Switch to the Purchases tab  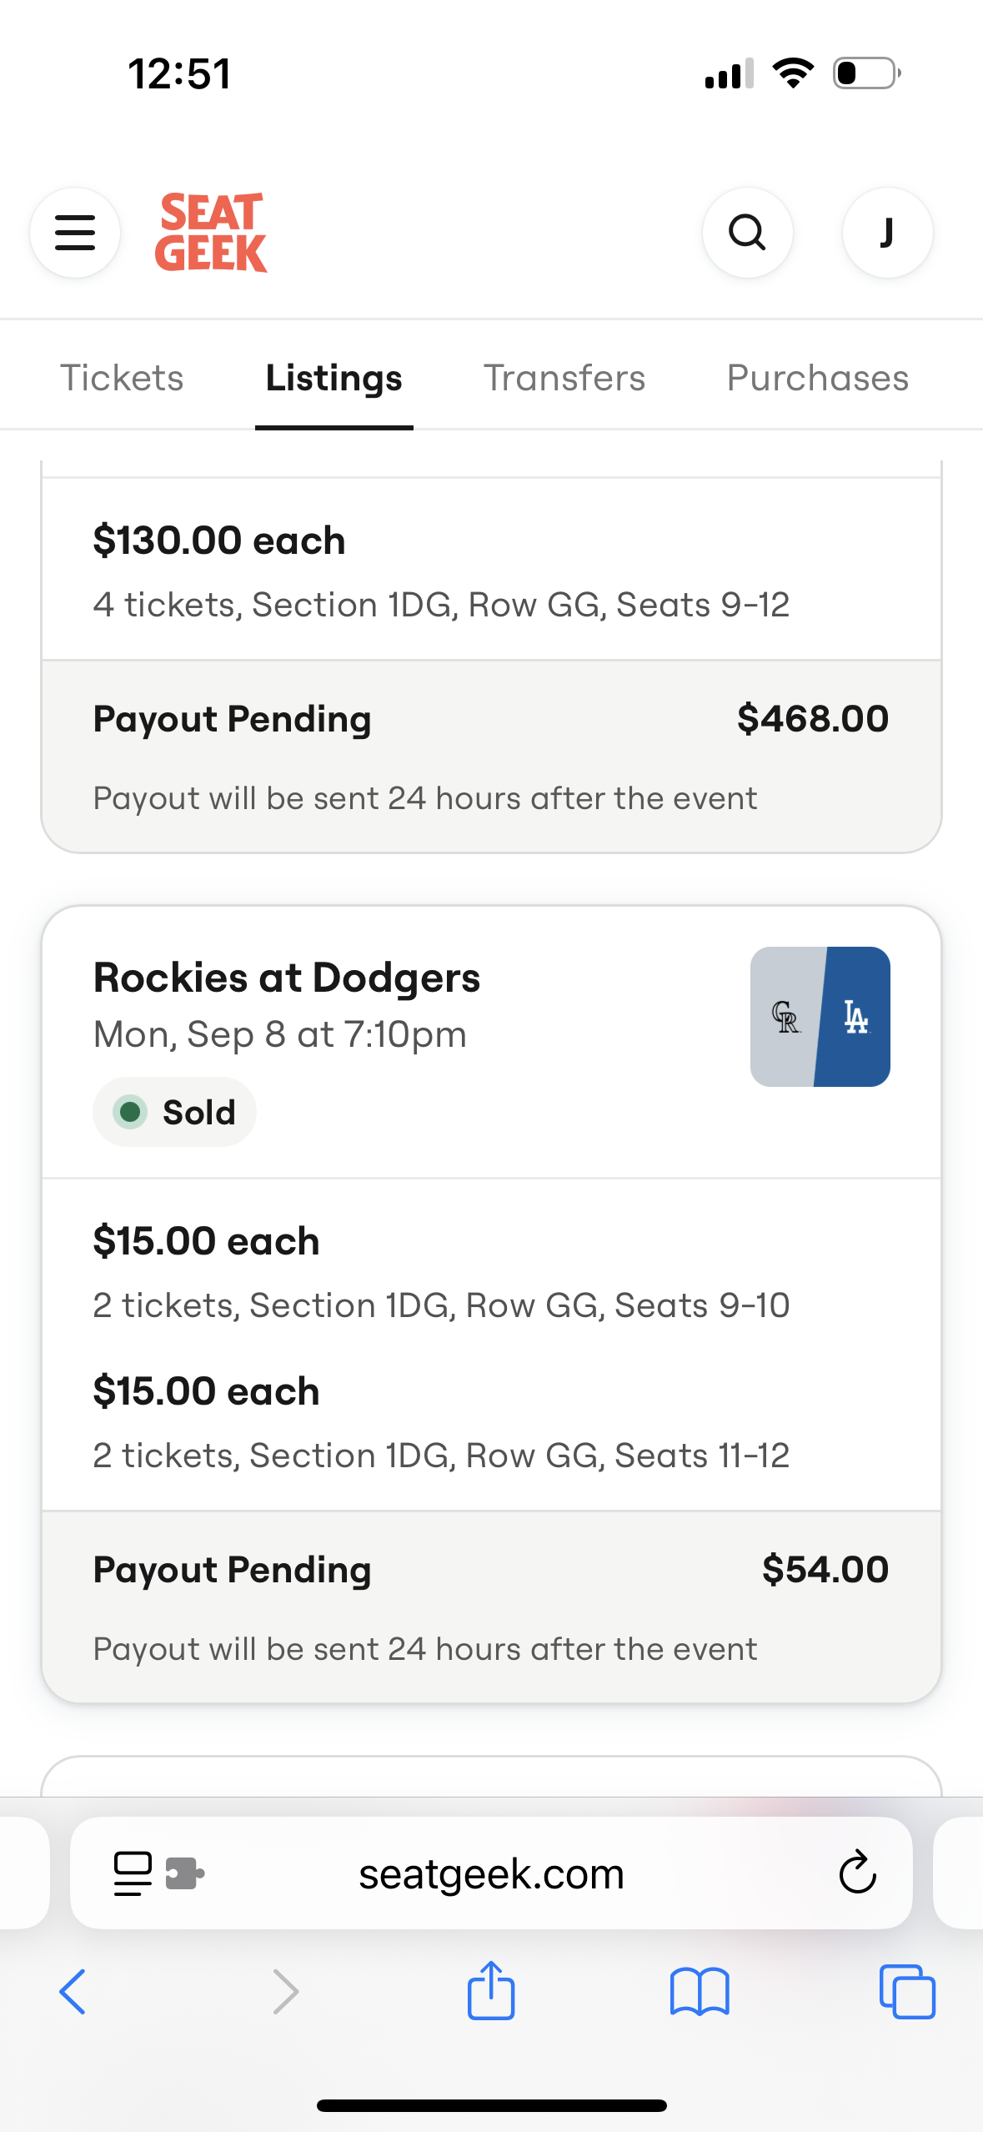(817, 378)
